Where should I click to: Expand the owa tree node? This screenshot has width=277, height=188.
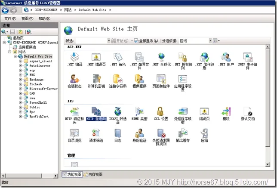[x=21, y=98]
